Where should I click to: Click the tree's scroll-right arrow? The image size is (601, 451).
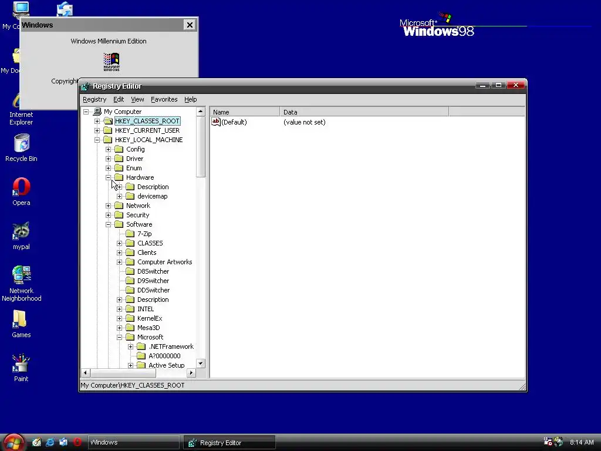(191, 372)
